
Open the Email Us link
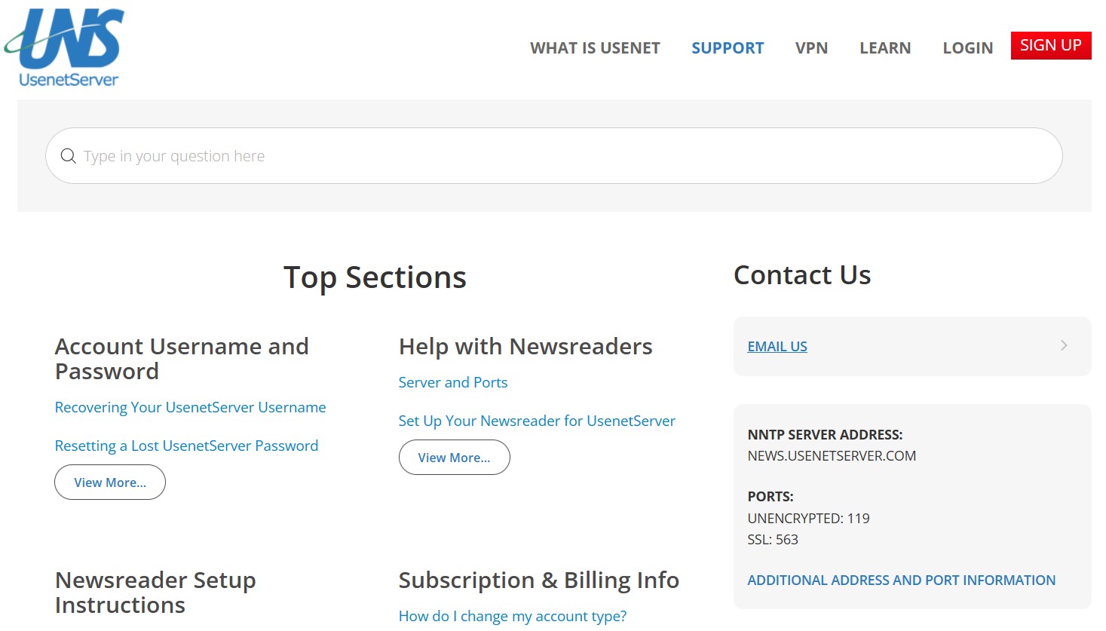point(777,347)
